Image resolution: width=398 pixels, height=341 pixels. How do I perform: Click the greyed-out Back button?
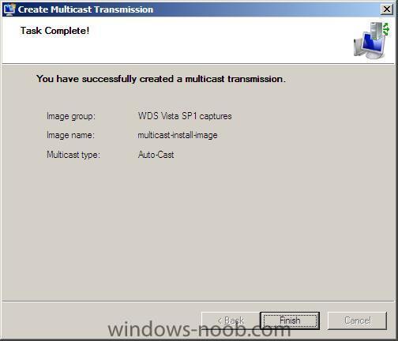click(231, 320)
